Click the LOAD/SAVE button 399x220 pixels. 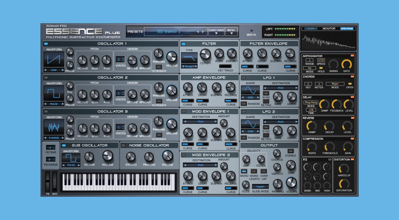pos(216,31)
